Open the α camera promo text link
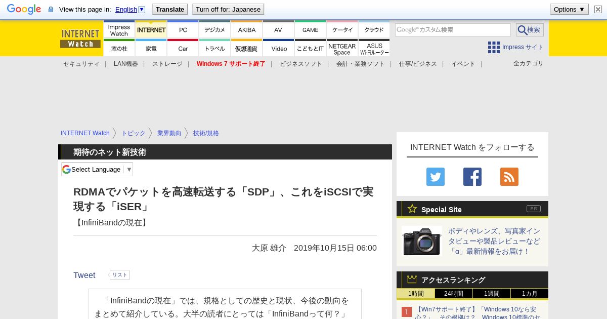 [x=494, y=241]
